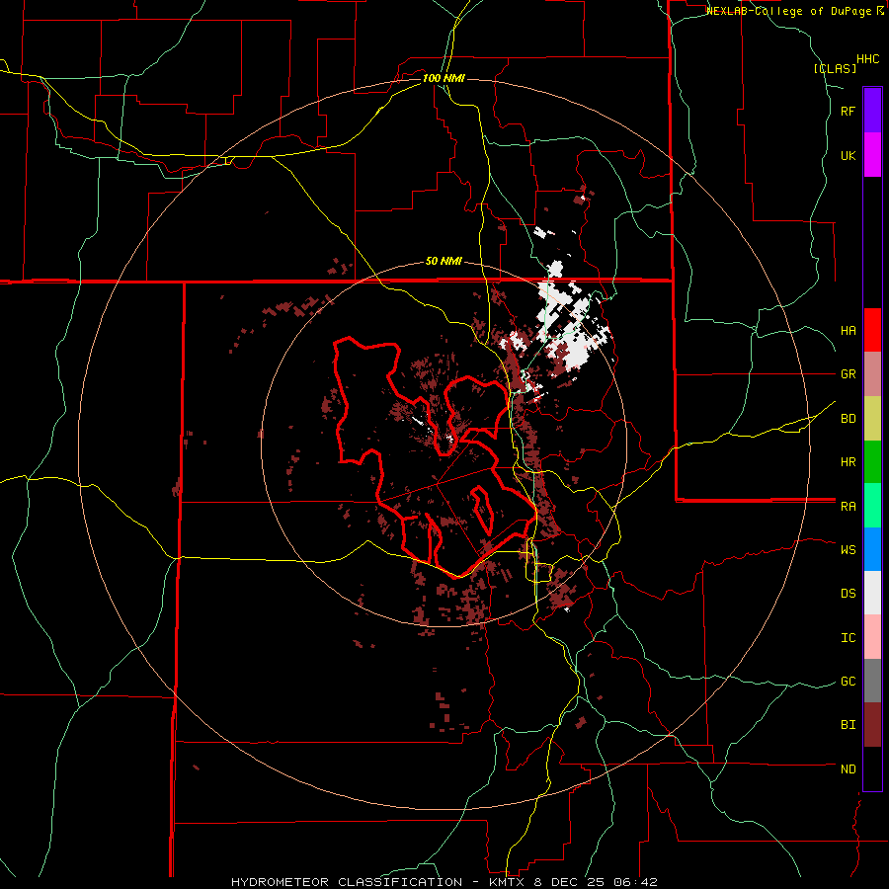The height and width of the screenshot is (889, 889).
Task: Select the mint green RA legend swatch
Action: pyautogui.click(x=872, y=506)
